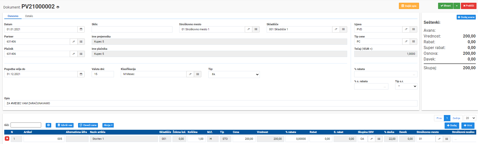The image size is (478, 144).
Task: Open table settings gear icon
Action: click(48, 125)
